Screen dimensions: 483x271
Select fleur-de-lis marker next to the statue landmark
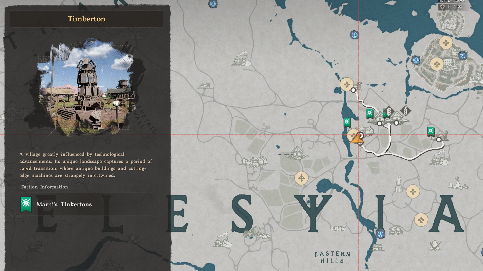coord(413,191)
